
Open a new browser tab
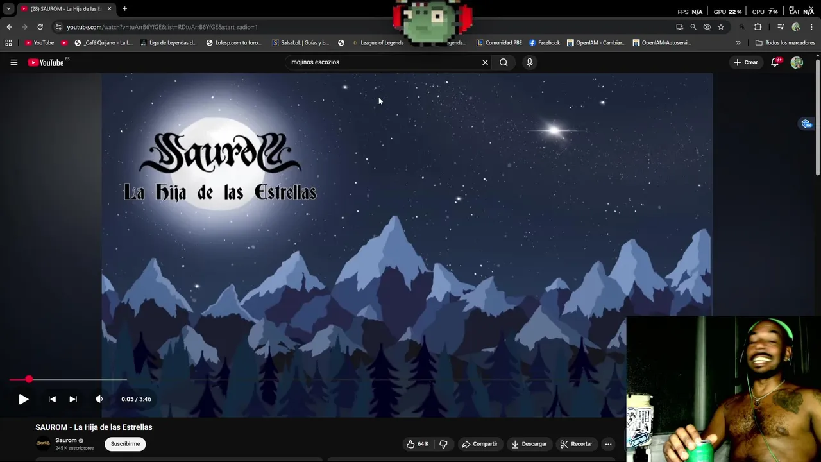tap(124, 9)
